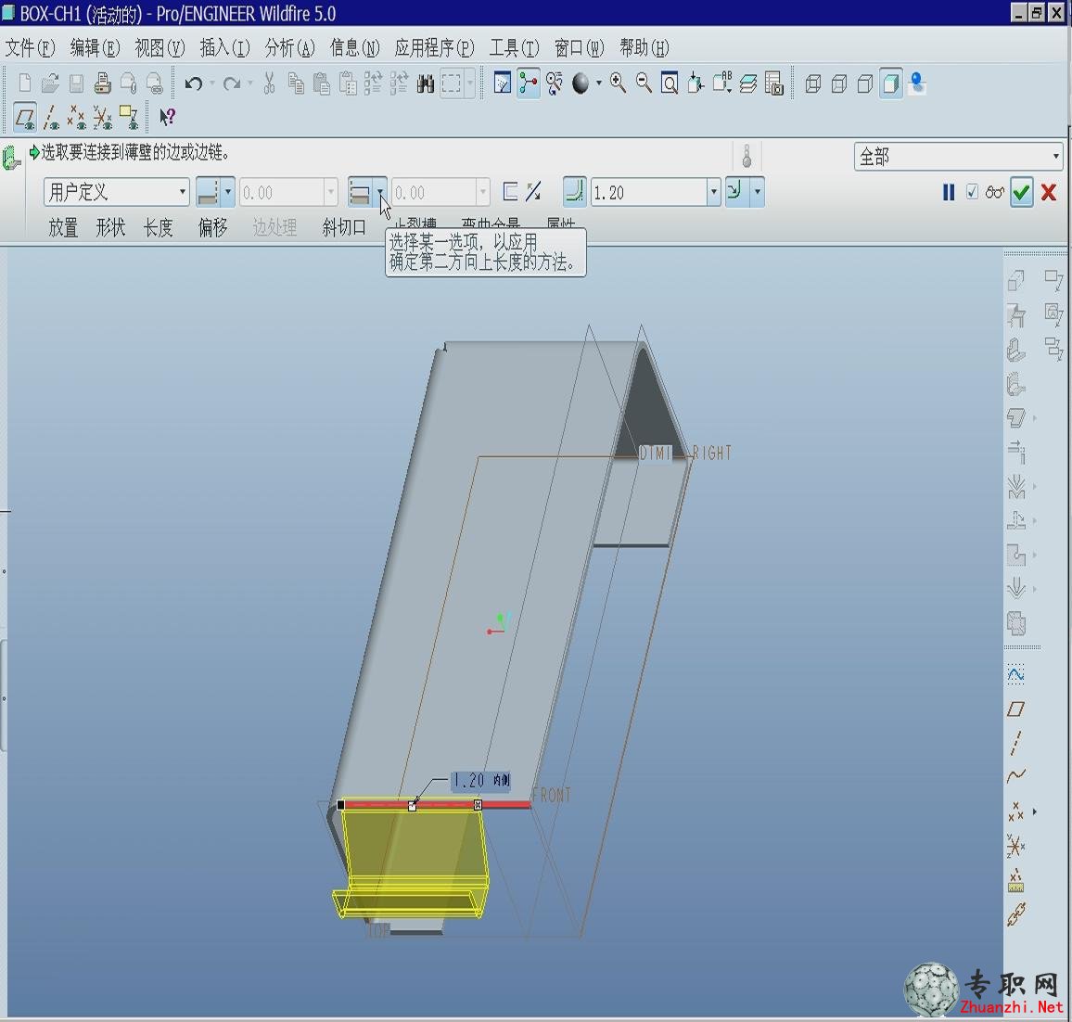
Task: Click the Sketch tool icon in right toolbar
Action: [x=1016, y=675]
